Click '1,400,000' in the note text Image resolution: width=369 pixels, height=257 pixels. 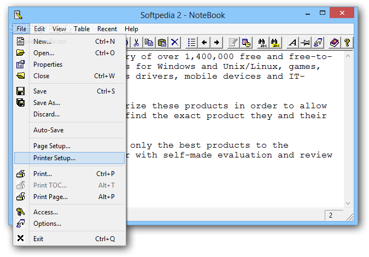(x=209, y=57)
